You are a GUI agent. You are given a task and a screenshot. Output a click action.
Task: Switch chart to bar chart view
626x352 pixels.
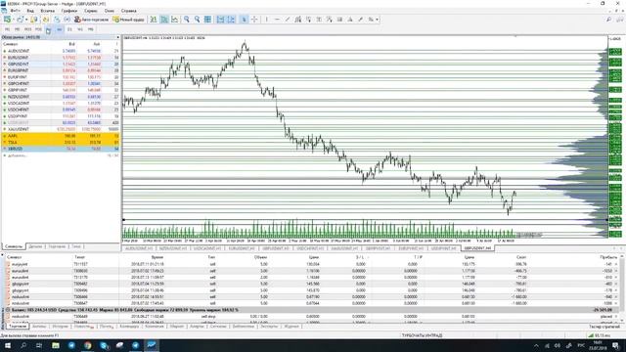pyautogui.click(x=154, y=20)
